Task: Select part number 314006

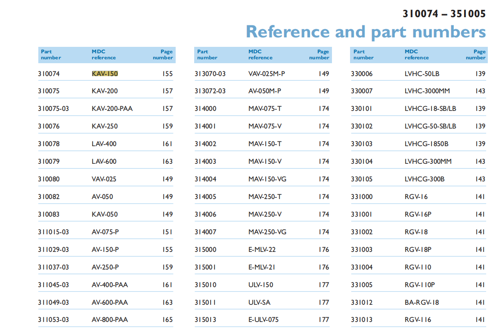Action: (205, 214)
